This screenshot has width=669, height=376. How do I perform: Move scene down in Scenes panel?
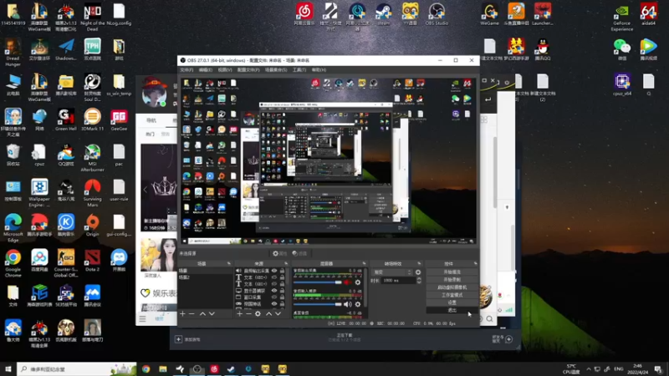coord(212,314)
